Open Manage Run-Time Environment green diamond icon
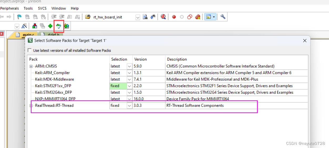 50,26
